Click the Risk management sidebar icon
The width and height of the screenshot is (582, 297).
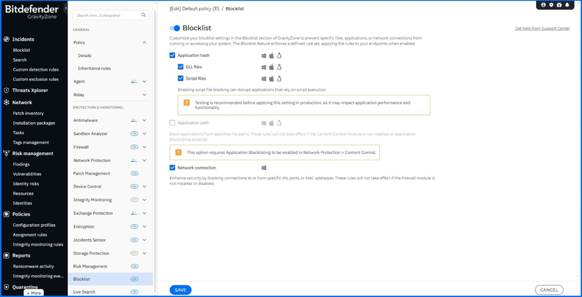click(7, 154)
